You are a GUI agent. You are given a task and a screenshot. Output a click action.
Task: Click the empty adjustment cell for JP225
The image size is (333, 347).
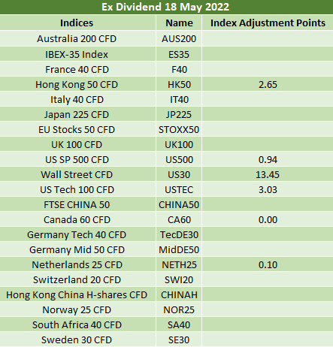(x=268, y=114)
